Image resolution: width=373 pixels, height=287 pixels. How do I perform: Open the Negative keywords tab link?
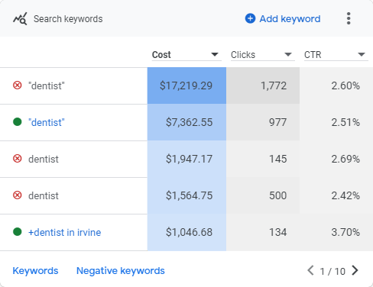[121, 271]
